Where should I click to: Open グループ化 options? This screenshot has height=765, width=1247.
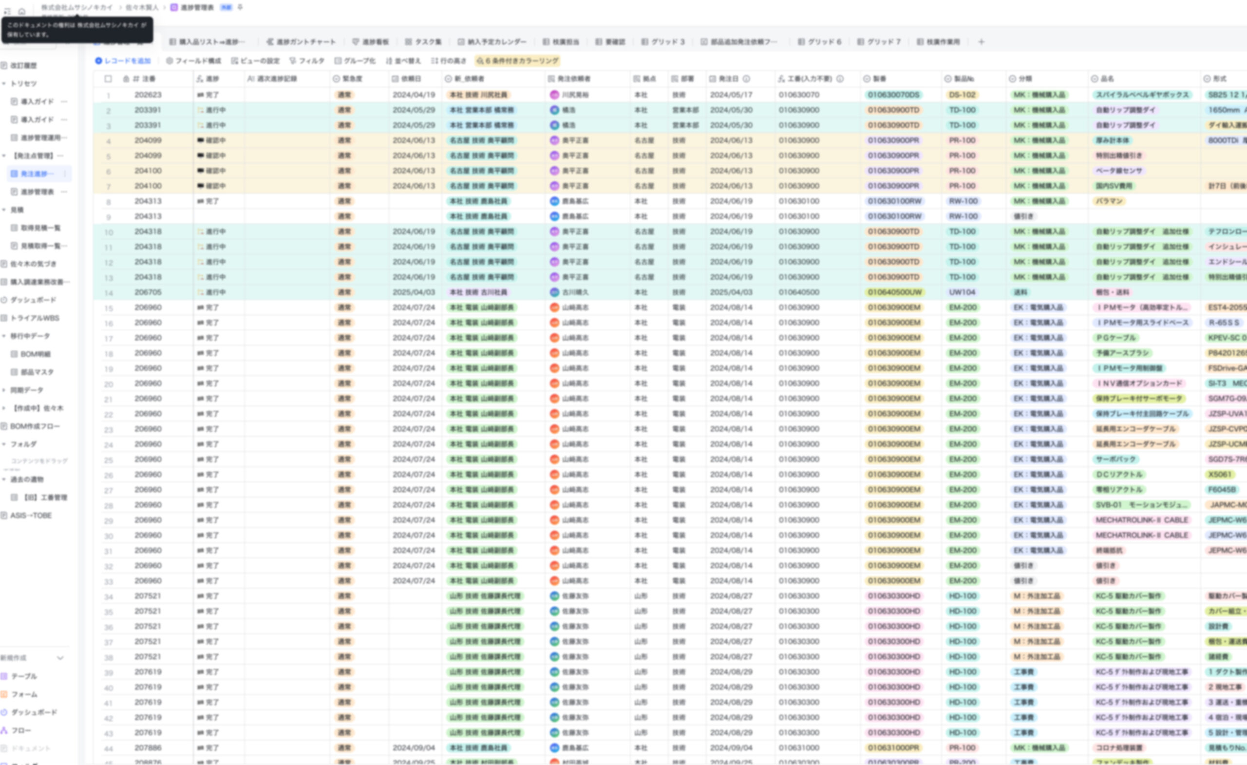pyautogui.click(x=355, y=61)
